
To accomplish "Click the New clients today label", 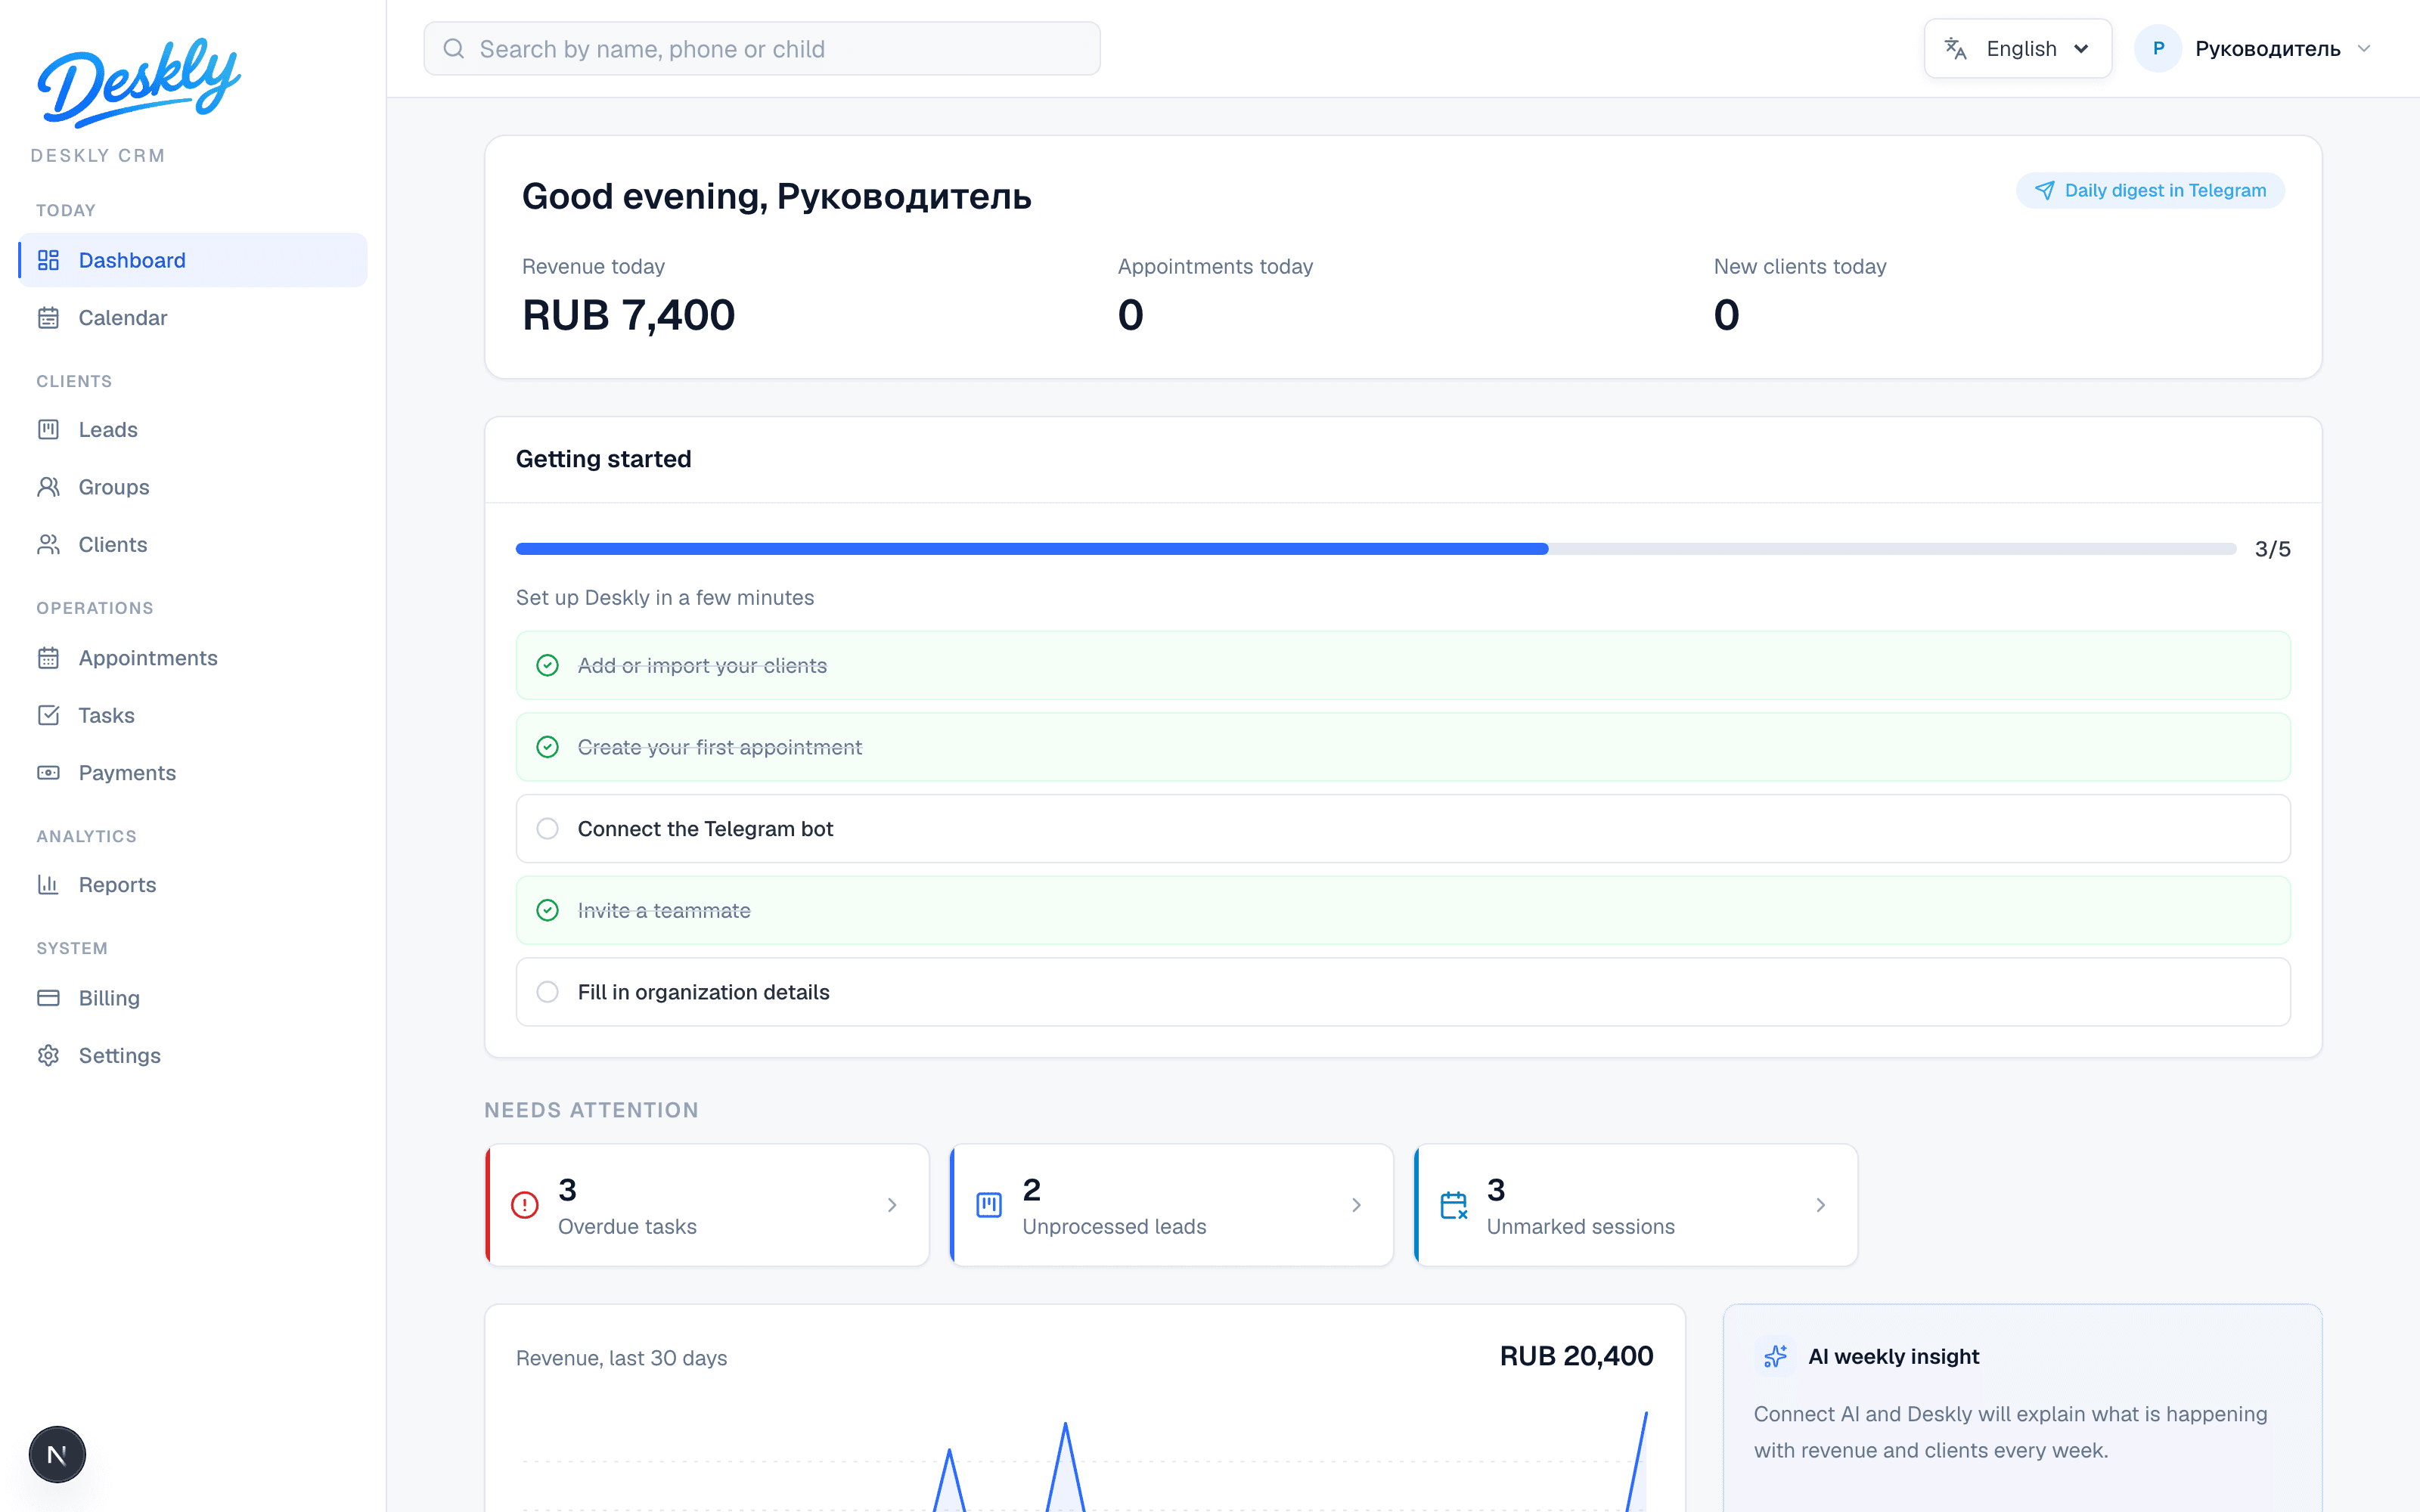I will tap(1800, 266).
